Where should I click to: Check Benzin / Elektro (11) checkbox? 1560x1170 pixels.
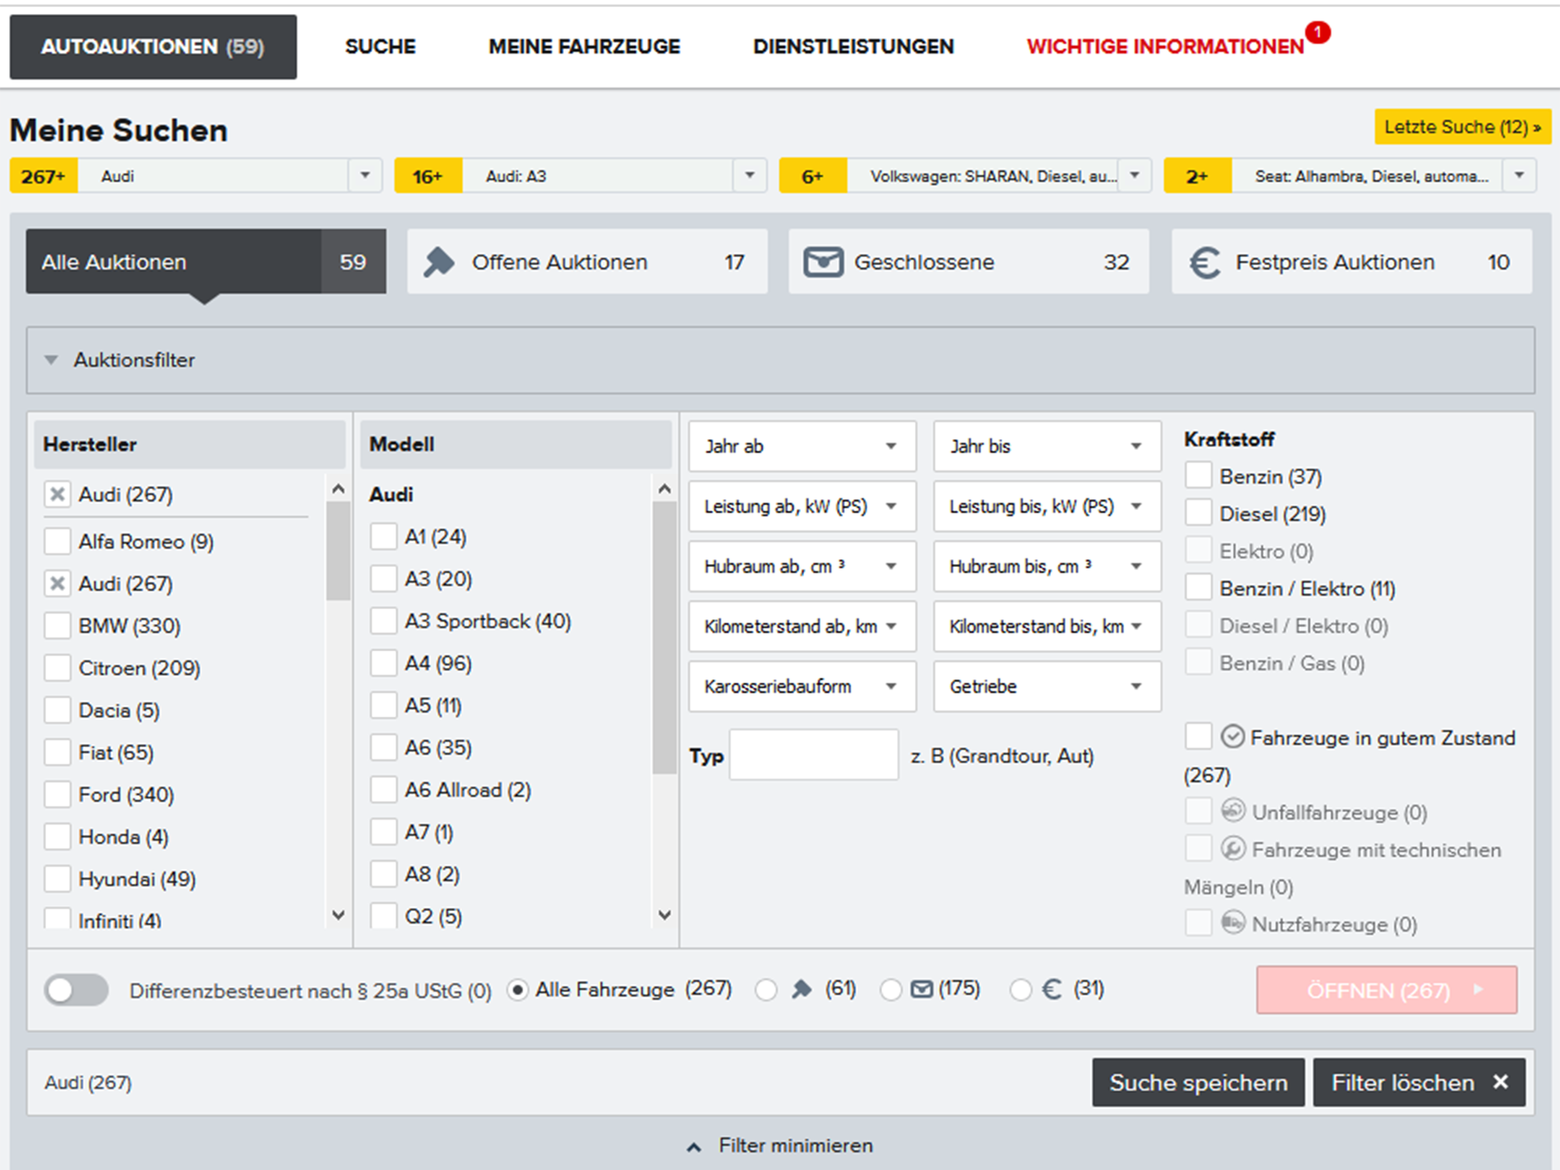click(1198, 587)
